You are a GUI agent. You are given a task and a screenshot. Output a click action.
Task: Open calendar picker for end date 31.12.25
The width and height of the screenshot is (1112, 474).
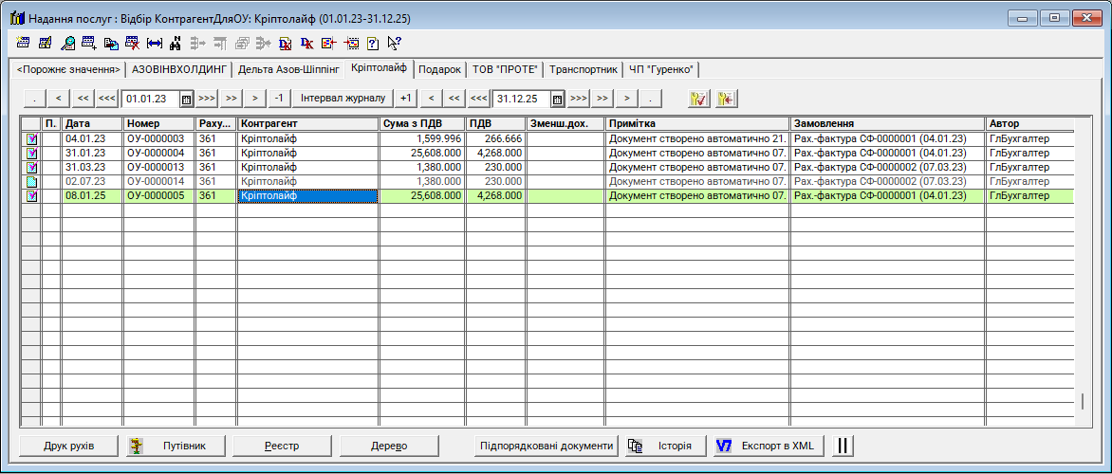[558, 99]
